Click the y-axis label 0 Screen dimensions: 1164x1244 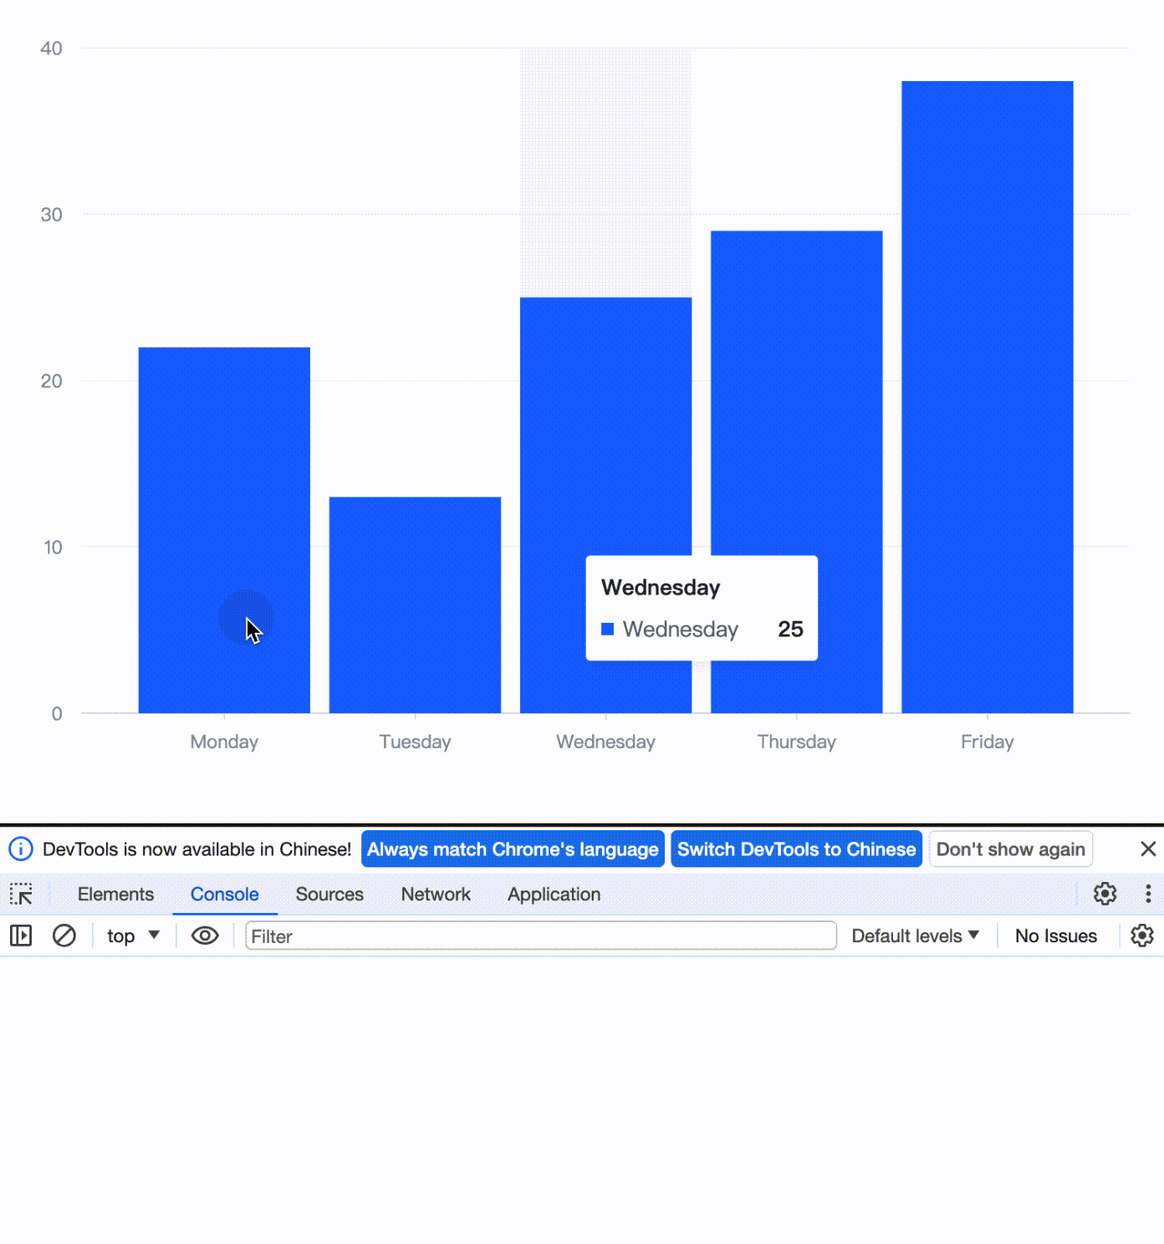(x=57, y=714)
